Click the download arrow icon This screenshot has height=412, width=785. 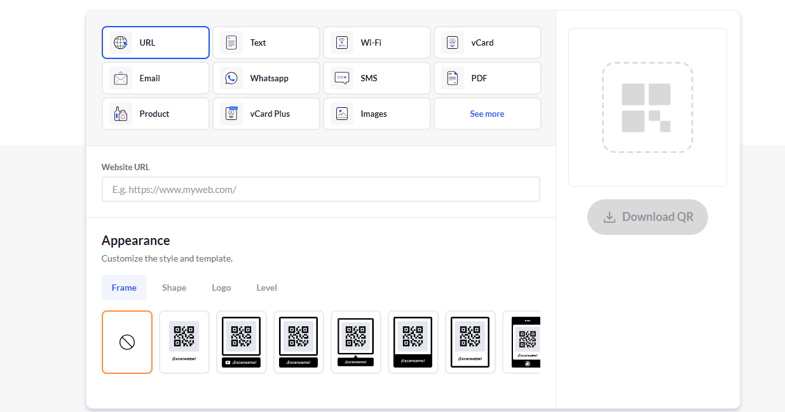[x=609, y=217]
